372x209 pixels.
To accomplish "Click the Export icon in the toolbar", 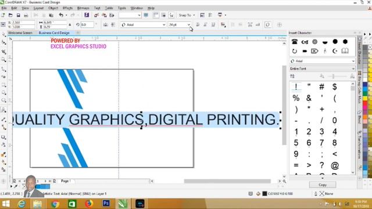I will point(104,15).
